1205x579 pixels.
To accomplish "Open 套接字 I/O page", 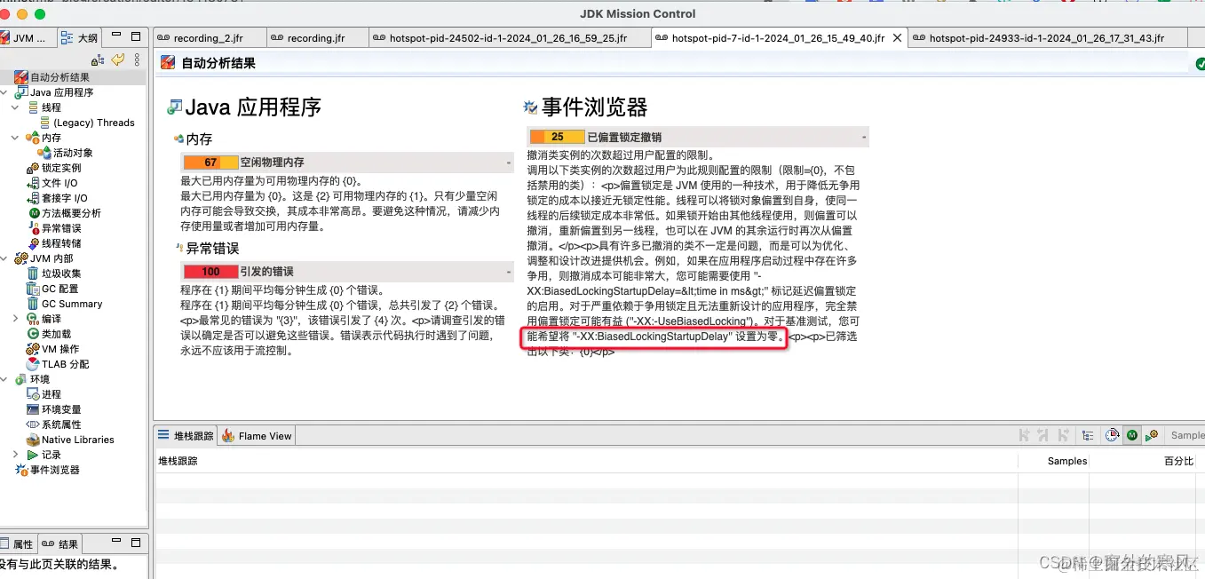I will pos(64,198).
